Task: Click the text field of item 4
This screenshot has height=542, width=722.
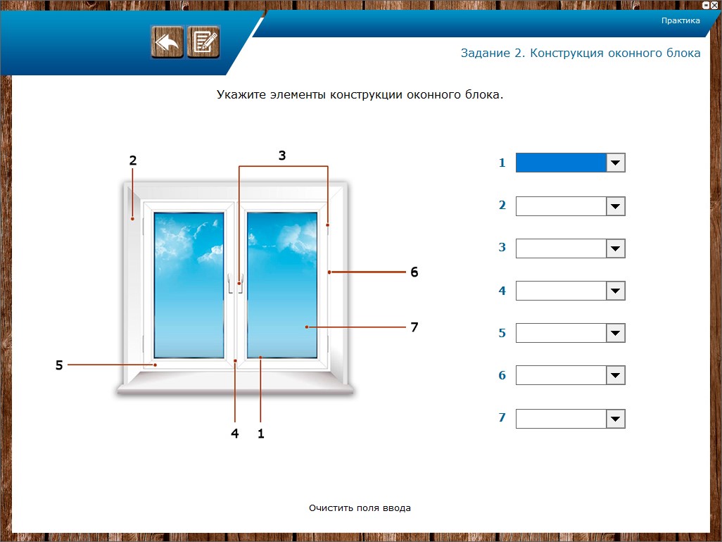Action: 561,291
